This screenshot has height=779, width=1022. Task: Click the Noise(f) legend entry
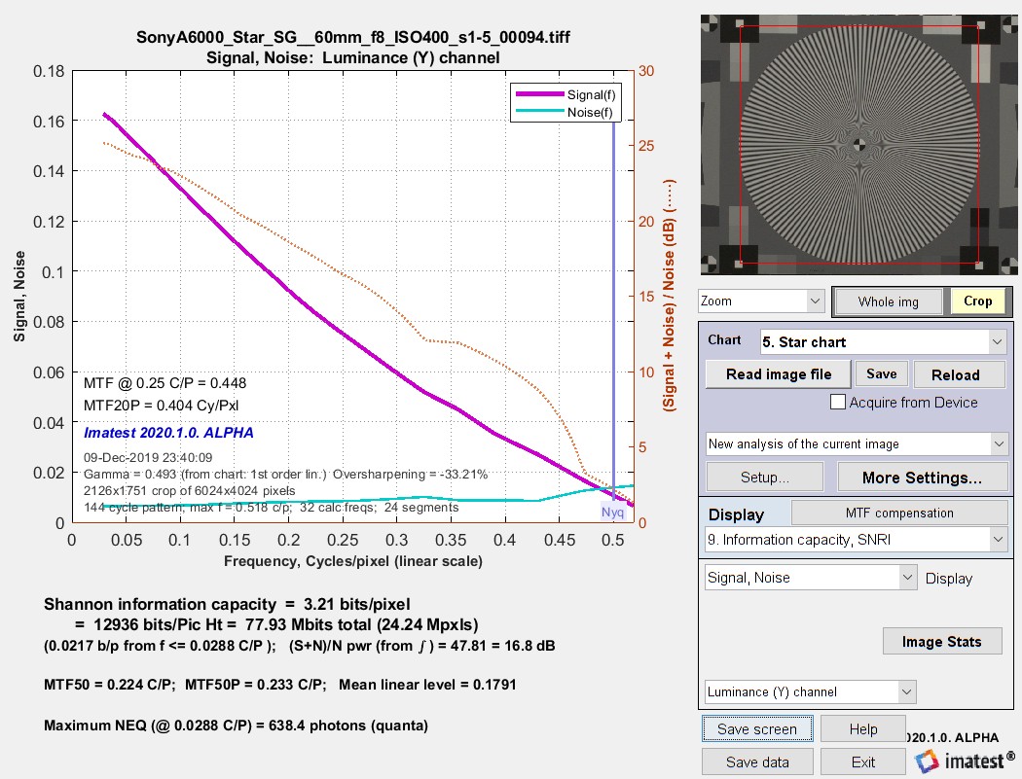[x=566, y=113]
